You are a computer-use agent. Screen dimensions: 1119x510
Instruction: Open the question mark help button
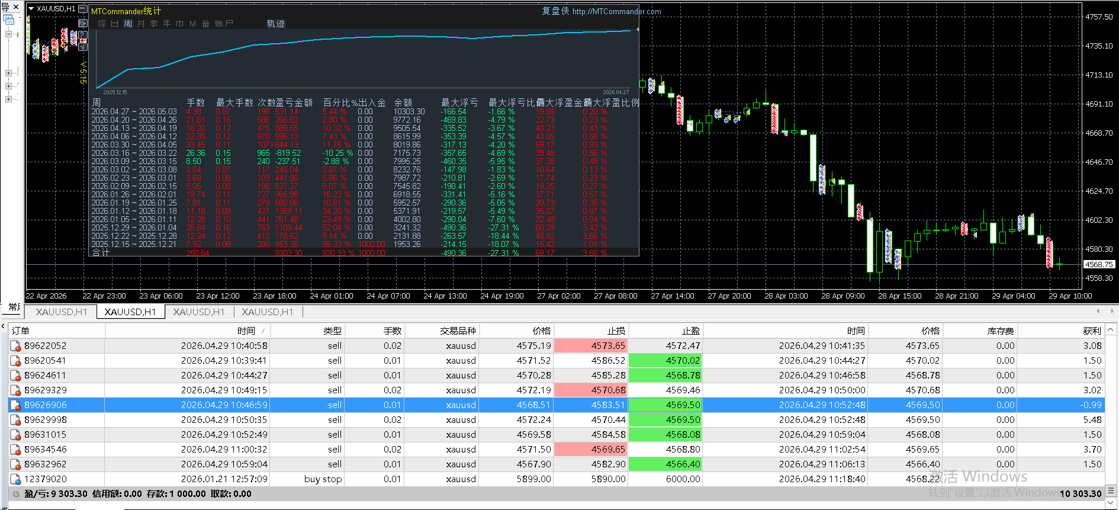tap(83, 35)
